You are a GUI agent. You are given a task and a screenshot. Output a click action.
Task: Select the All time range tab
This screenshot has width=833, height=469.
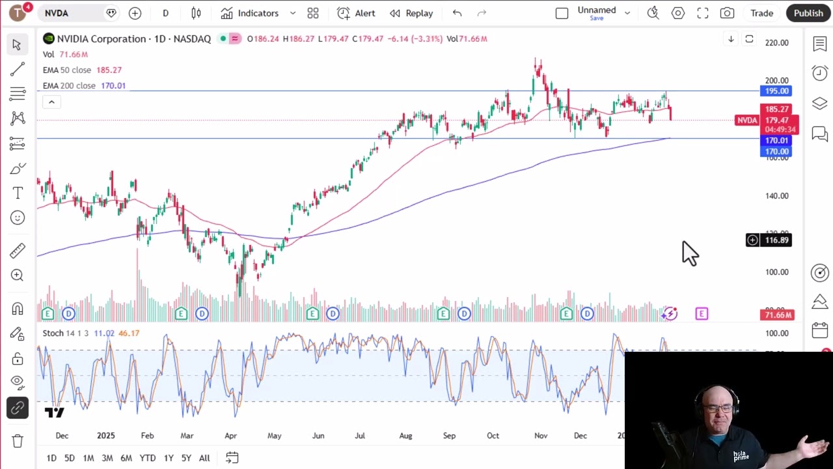(204, 458)
